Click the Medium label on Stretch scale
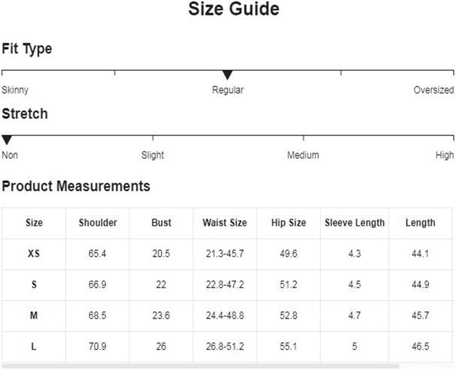The width and height of the screenshot is (456, 370). pos(303,155)
